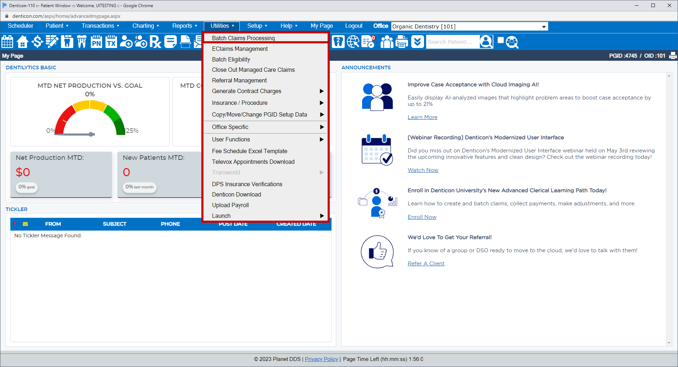Select Batch Eligibility menu item
Viewport: 678px width, 367px height.
265,60
